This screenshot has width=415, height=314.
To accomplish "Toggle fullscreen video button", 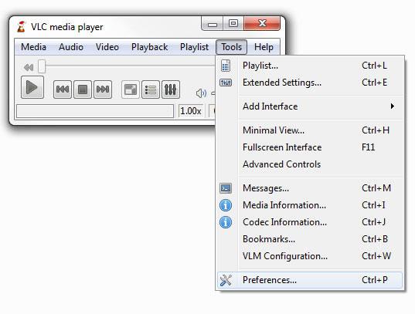I will [x=130, y=89].
